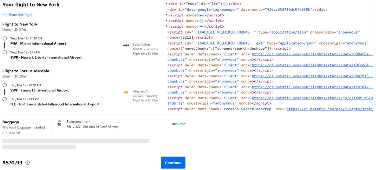The width and height of the screenshot is (376, 170).
Task: Click the namedChunks JSON text
Action: (226, 49)
